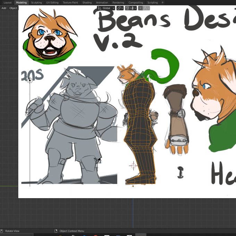
Task: Select the Modeling workspace tab
Action: click(22, 2)
